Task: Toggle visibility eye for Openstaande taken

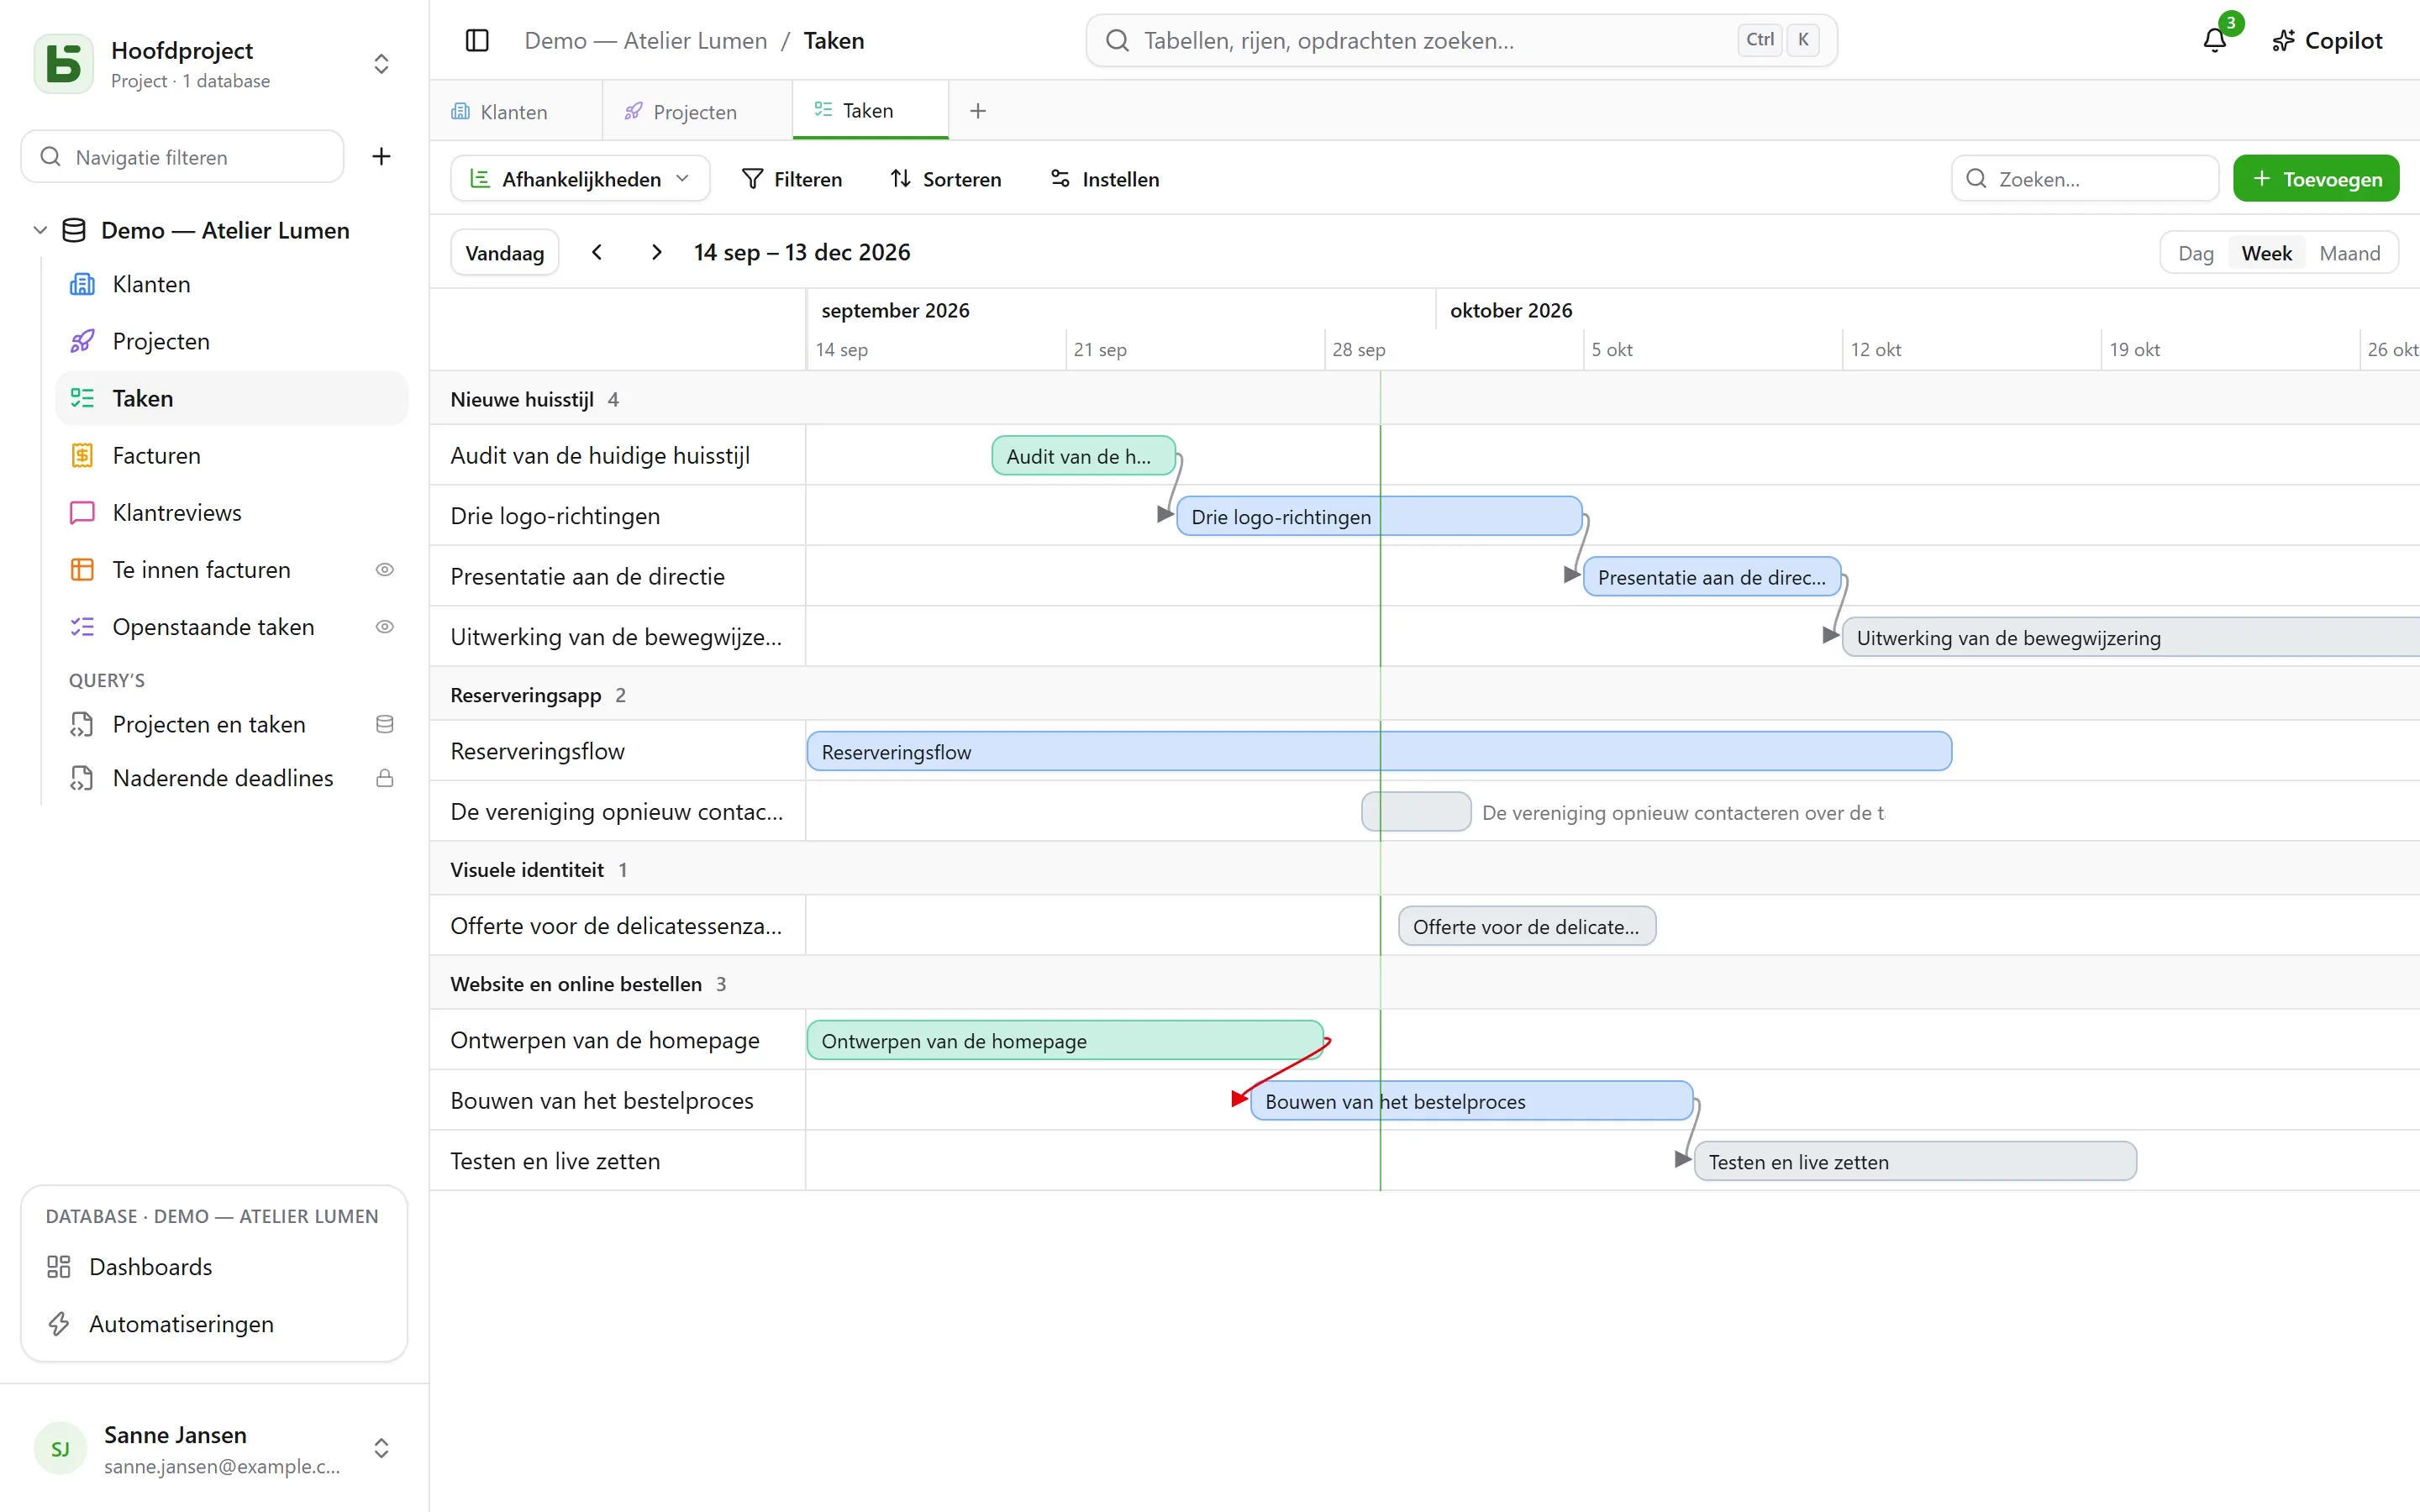Action: tap(384, 626)
